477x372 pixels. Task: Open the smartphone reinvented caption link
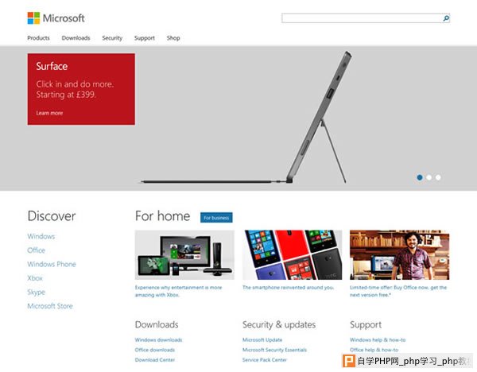click(289, 288)
